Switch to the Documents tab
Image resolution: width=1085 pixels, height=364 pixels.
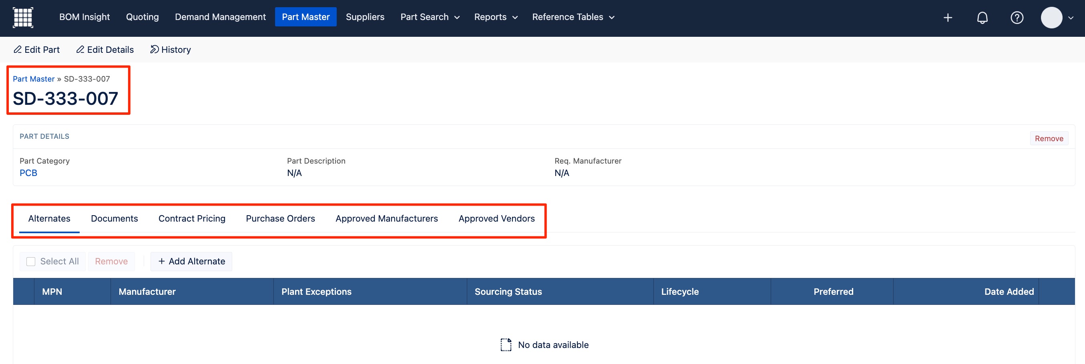click(115, 219)
